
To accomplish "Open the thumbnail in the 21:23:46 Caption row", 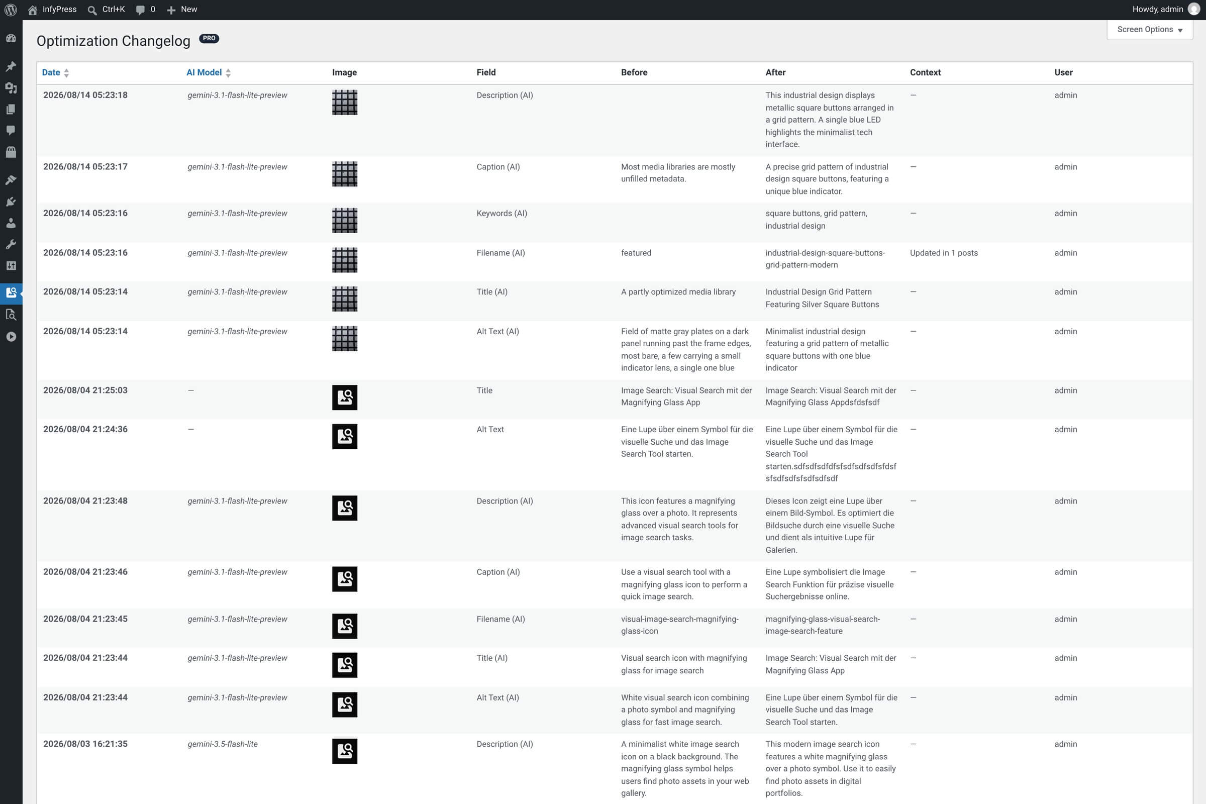I will 345,579.
